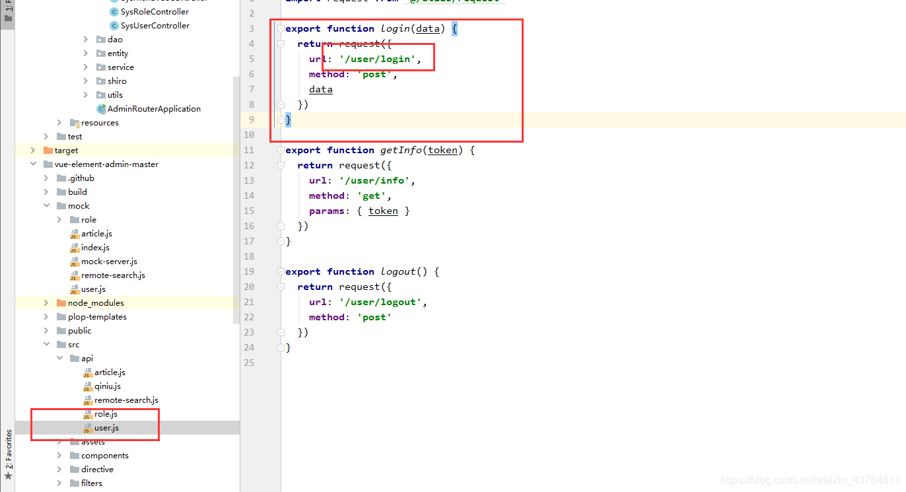This screenshot has height=492, width=906.
Task: Click the data argument on line 7
Action: [321, 89]
